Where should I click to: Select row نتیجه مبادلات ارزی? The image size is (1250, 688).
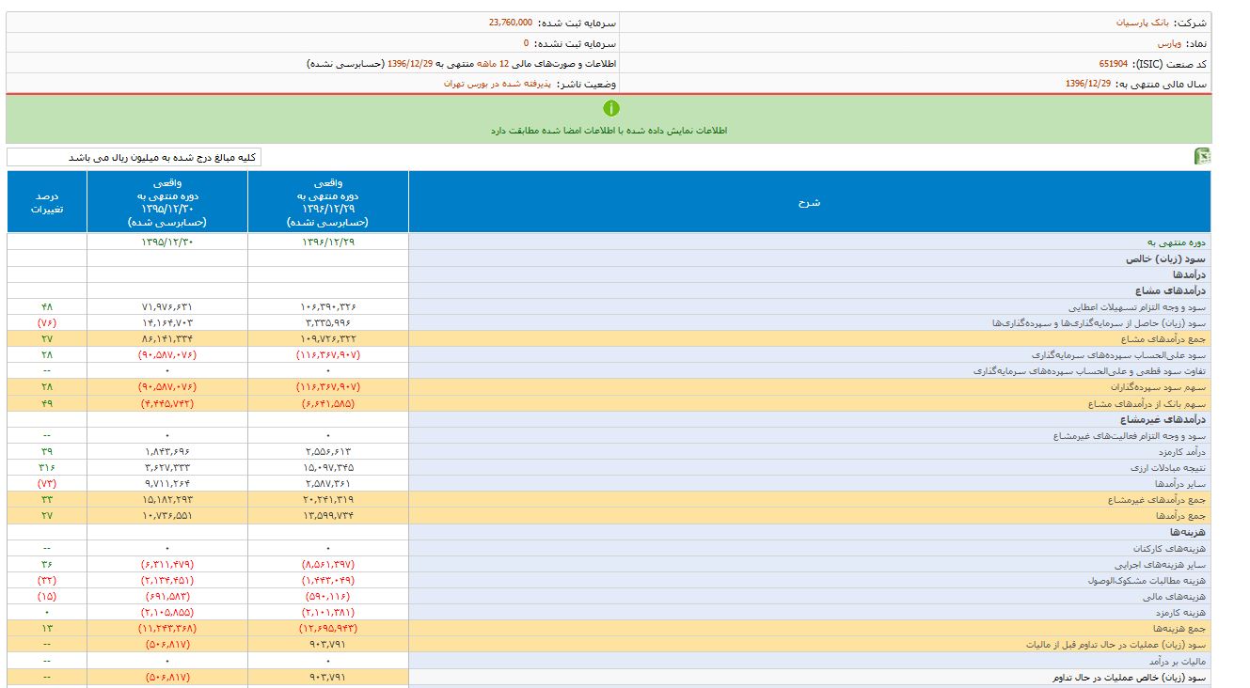point(609,468)
